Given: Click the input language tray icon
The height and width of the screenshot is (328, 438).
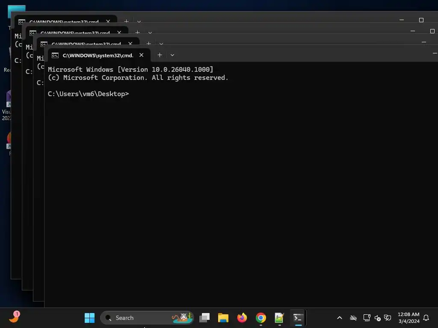Looking at the screenshot, I should (388, 318).
